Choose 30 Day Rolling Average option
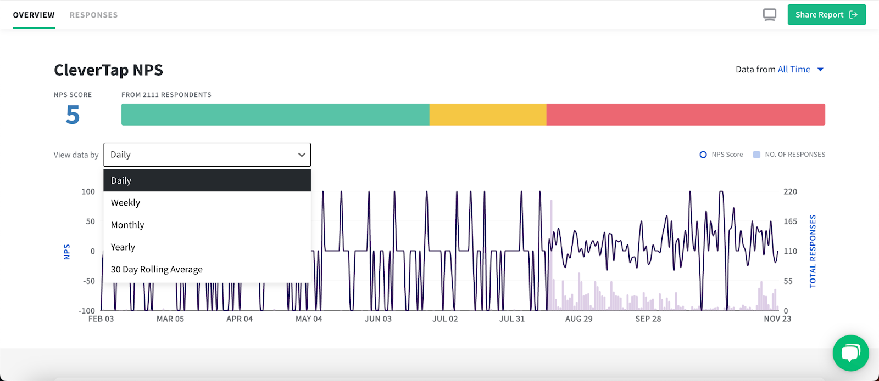This screenshot has width=879, height=381. 207,269
